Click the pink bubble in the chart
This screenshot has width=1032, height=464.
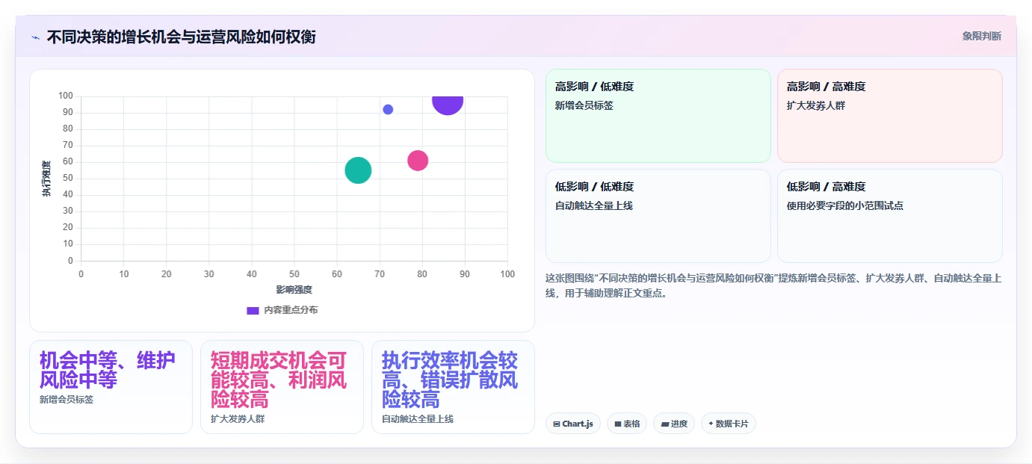418,160
